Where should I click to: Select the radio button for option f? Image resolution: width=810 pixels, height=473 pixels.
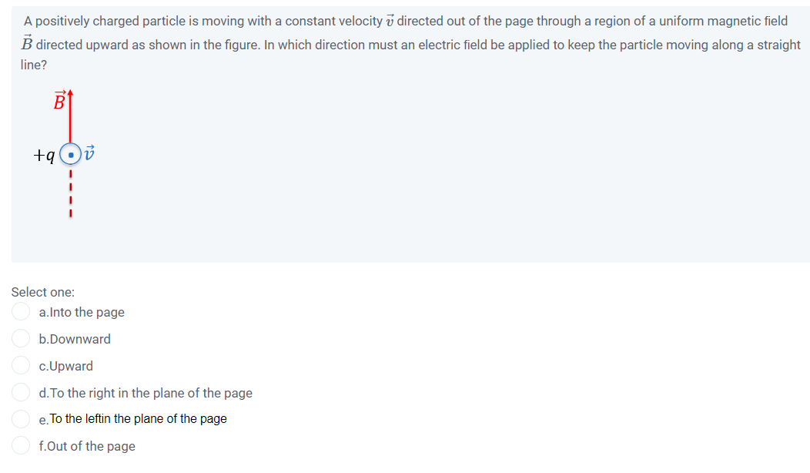coord(21,445)
